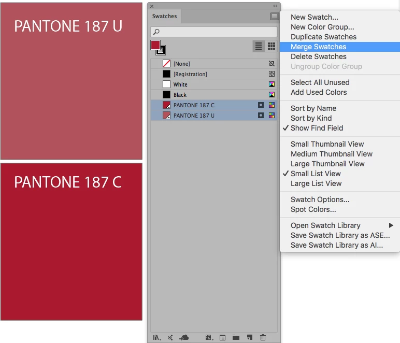Click the spot color icon on PANTONE 187 U
The width and height of the screenshot is (400, 343).
[261, 116]
